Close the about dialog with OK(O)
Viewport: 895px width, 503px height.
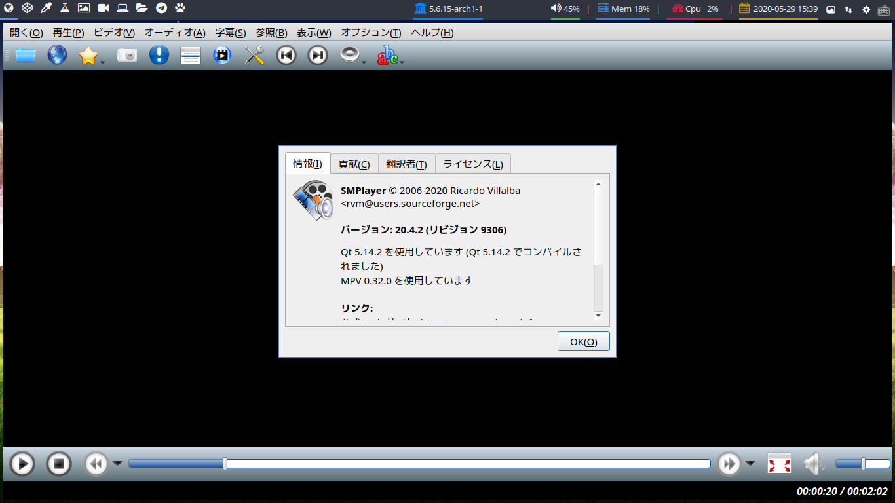[x=583, y=341]
